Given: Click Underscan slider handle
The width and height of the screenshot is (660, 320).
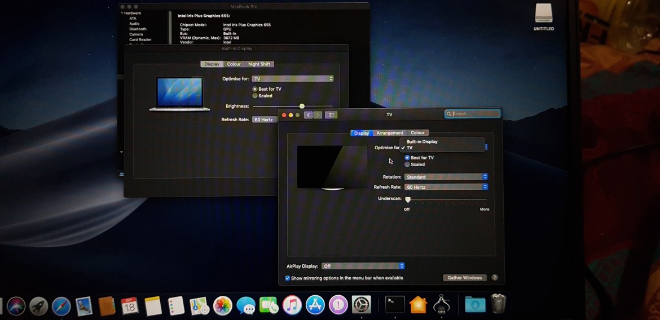Looking at the screenshot, I should (407, 200).
